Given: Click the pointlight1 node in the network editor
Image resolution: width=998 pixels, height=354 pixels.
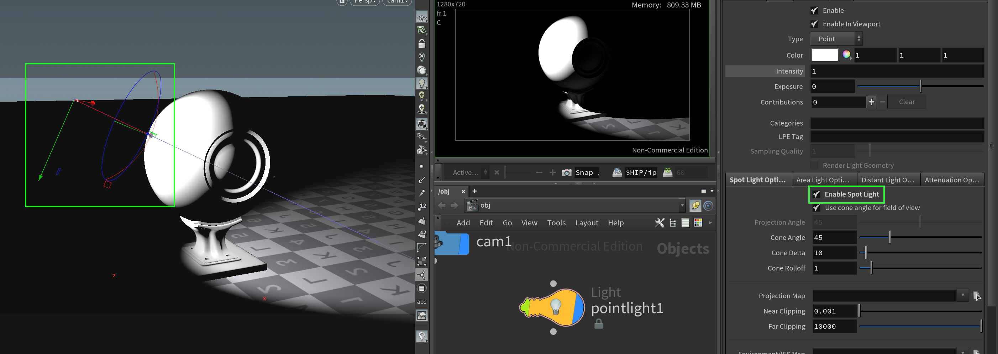Looking at the screenshot, I should 552,307.
